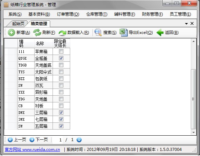This screenshot has height=156, width=200.
Task: Check the 限定最大纸长 box for 苹果箱
Action: pyautogui.click(x=61, y=52)
